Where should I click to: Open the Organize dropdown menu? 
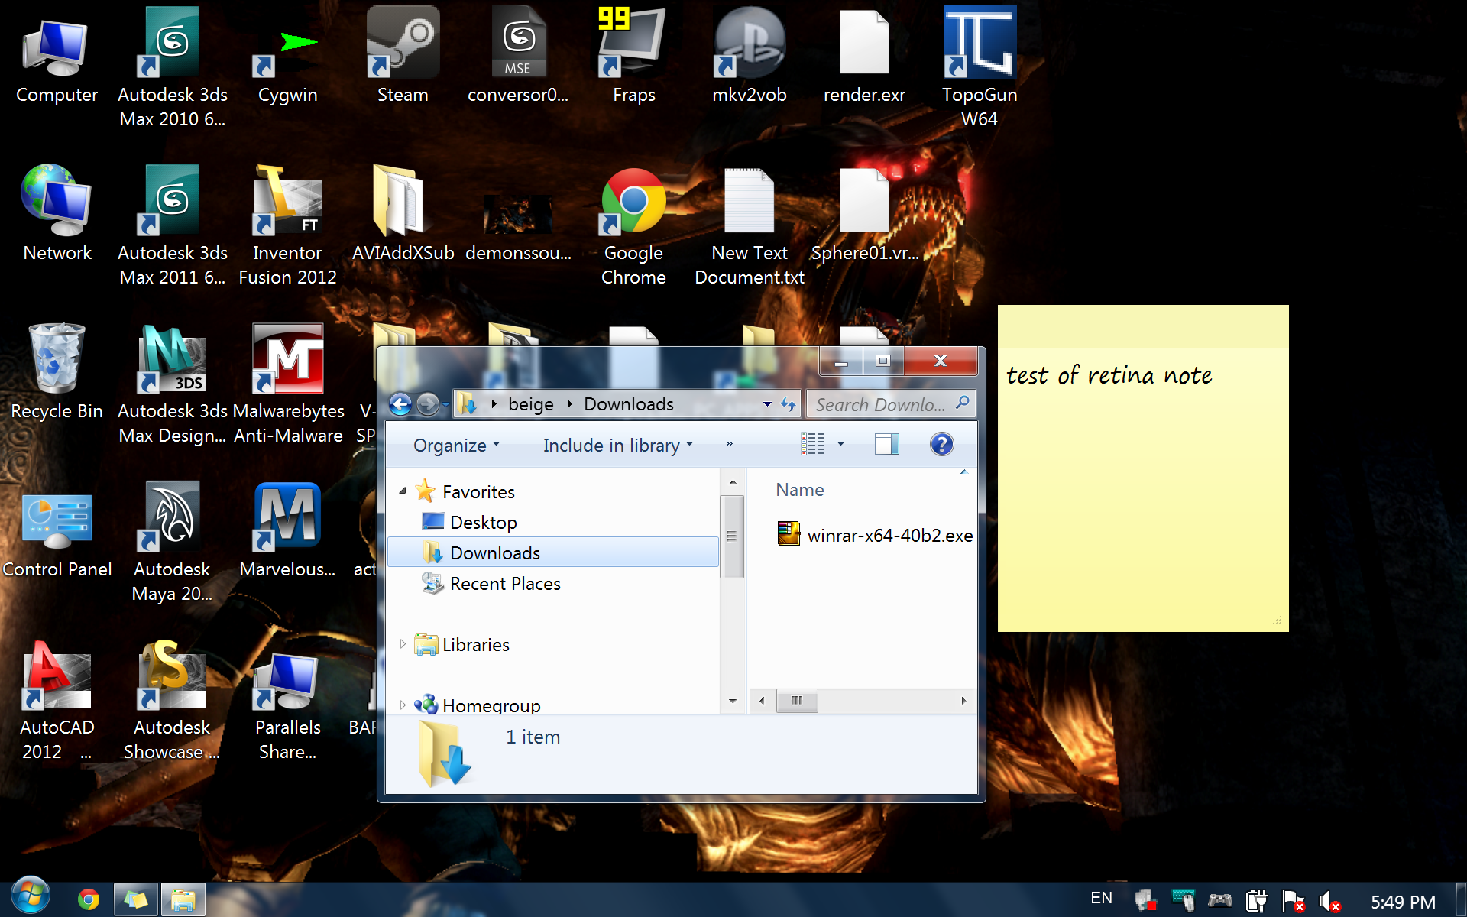(455, 445)
